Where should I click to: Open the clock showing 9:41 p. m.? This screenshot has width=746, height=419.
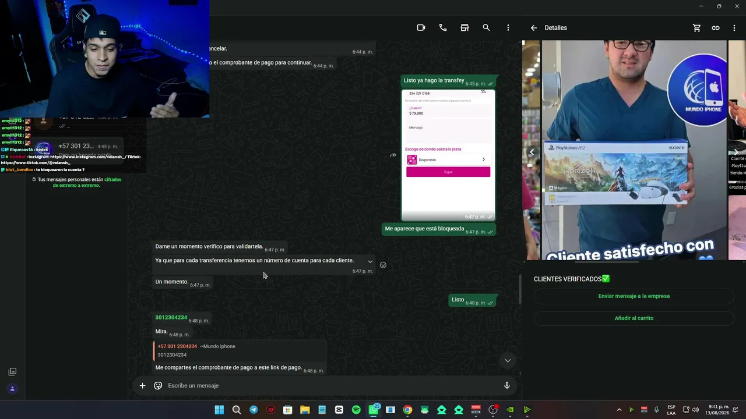tap(719, 410)
